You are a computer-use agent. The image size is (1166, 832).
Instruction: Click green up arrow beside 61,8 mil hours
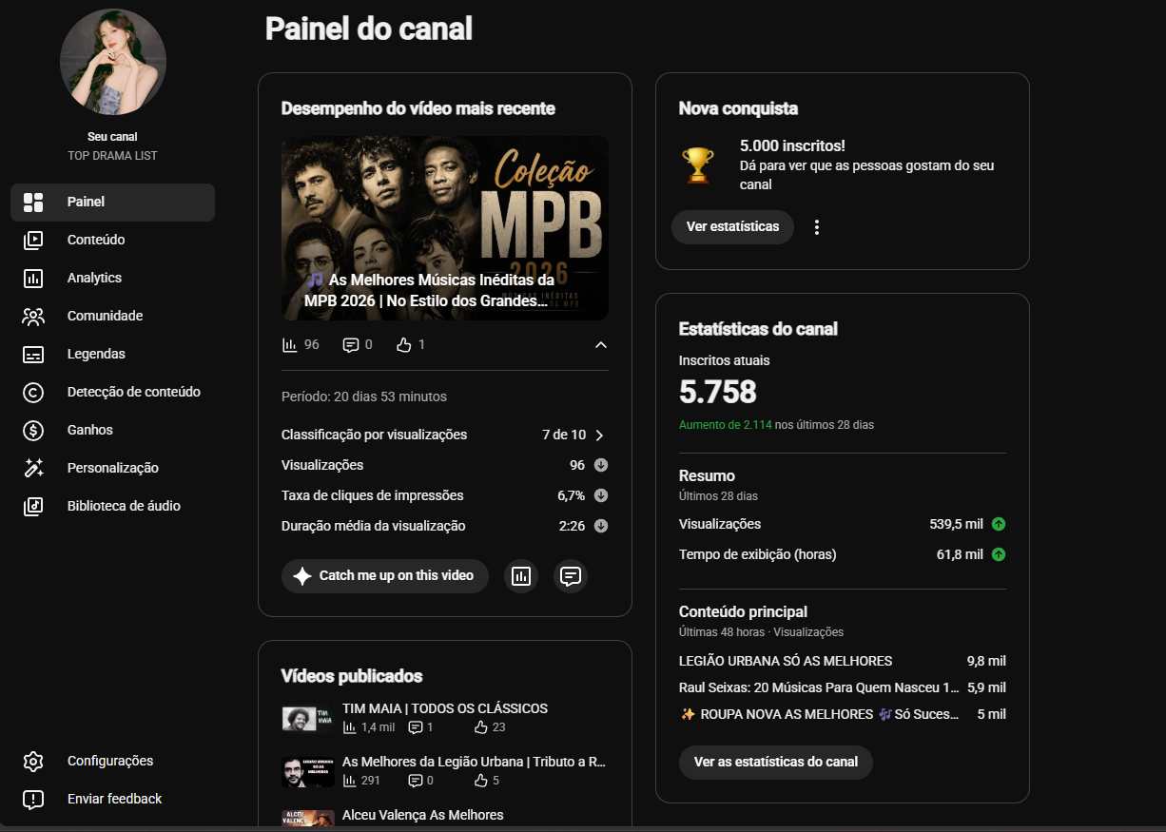pos(999,554)
